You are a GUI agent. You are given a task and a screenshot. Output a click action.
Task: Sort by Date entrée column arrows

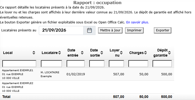[x=82, y=53]
